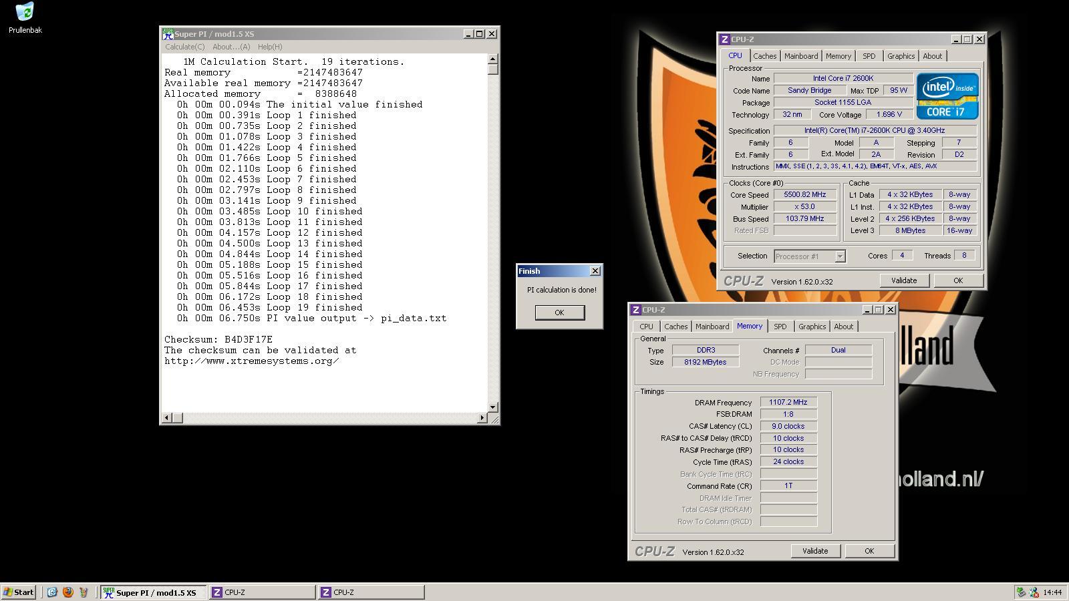Click the xtremesystems.org URL text

click(252, 361)
